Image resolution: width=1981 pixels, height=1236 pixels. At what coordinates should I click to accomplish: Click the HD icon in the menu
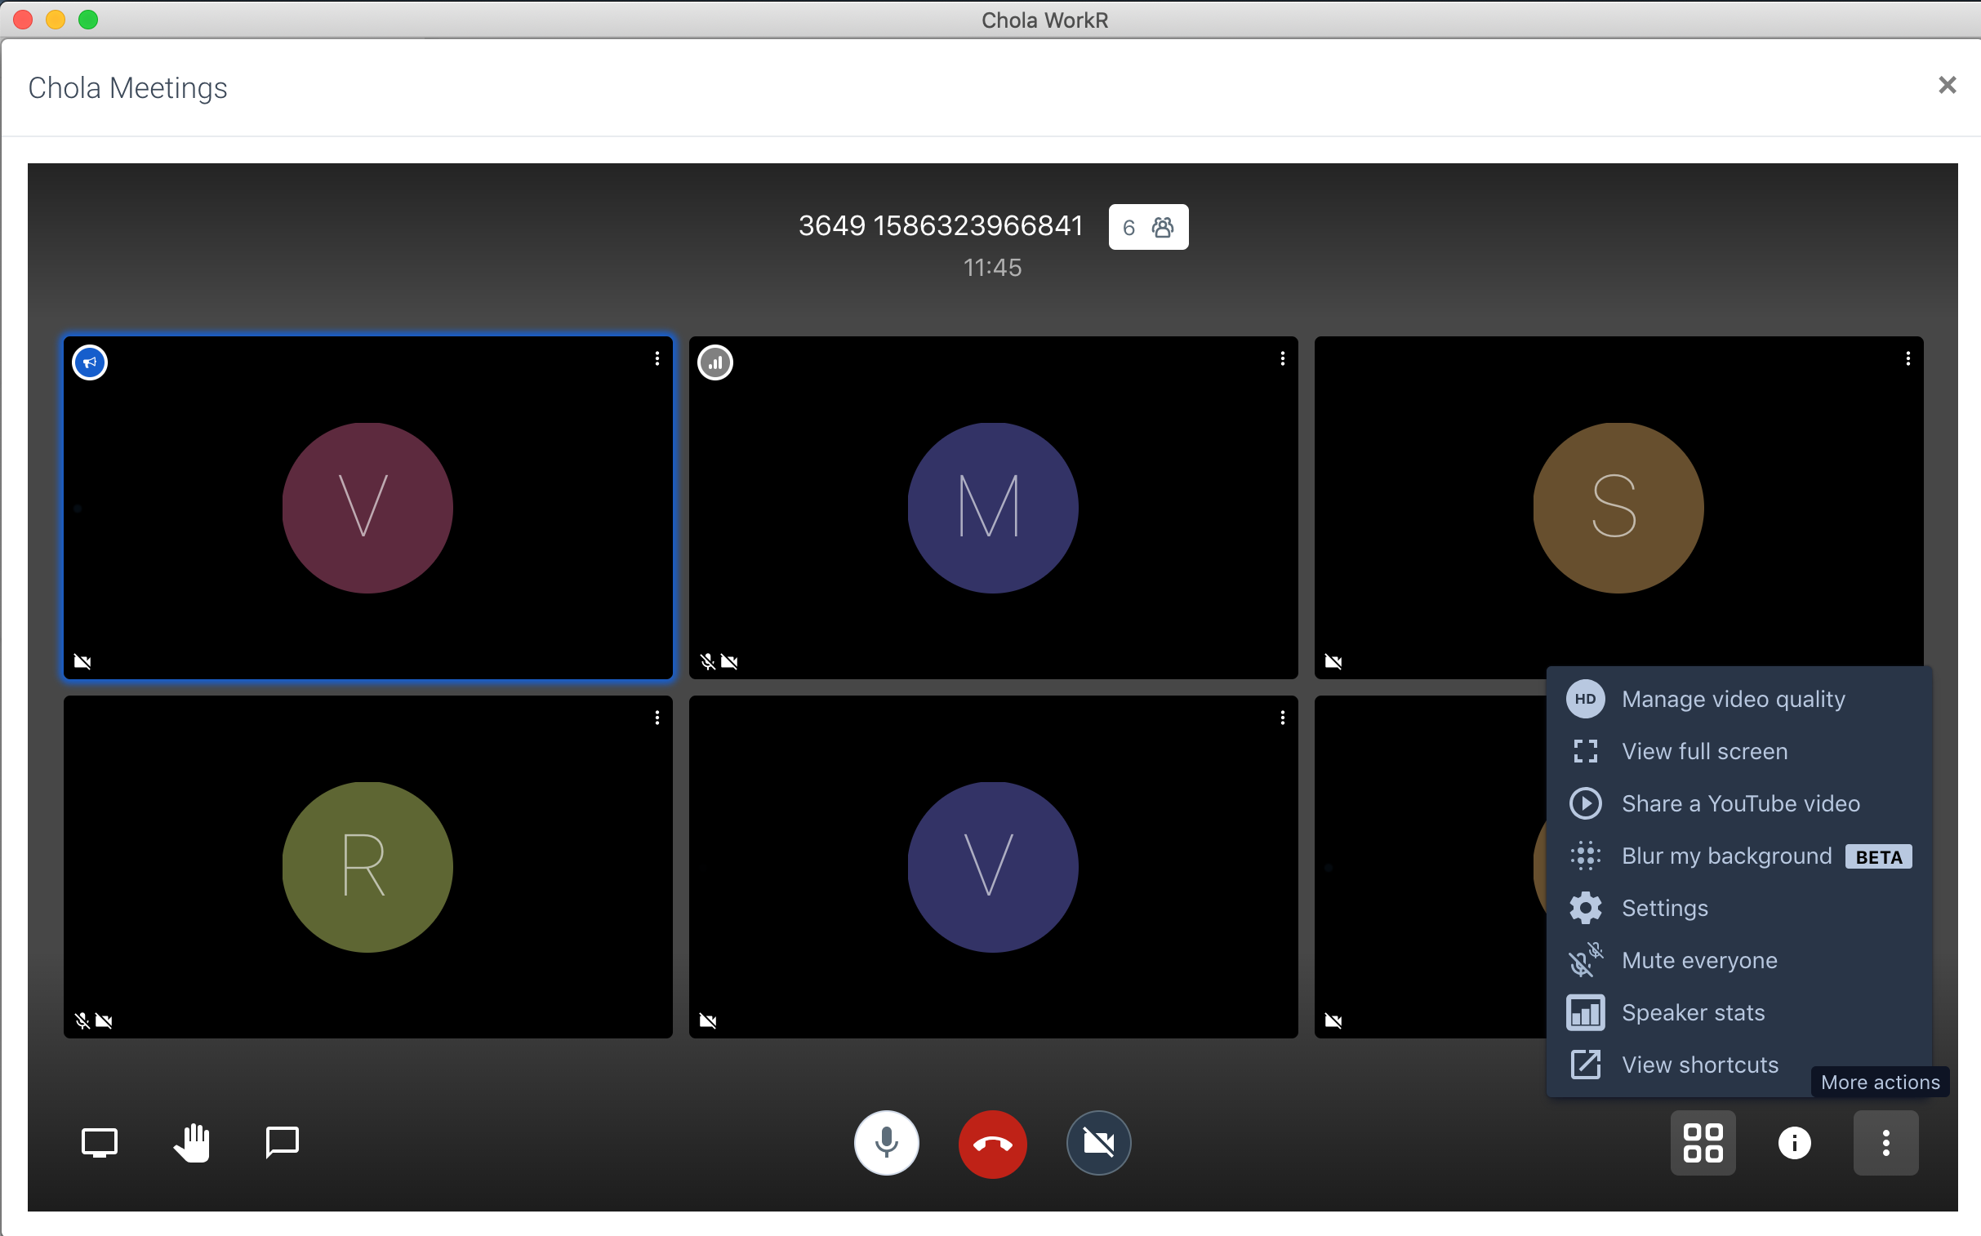coord(1584,699)
